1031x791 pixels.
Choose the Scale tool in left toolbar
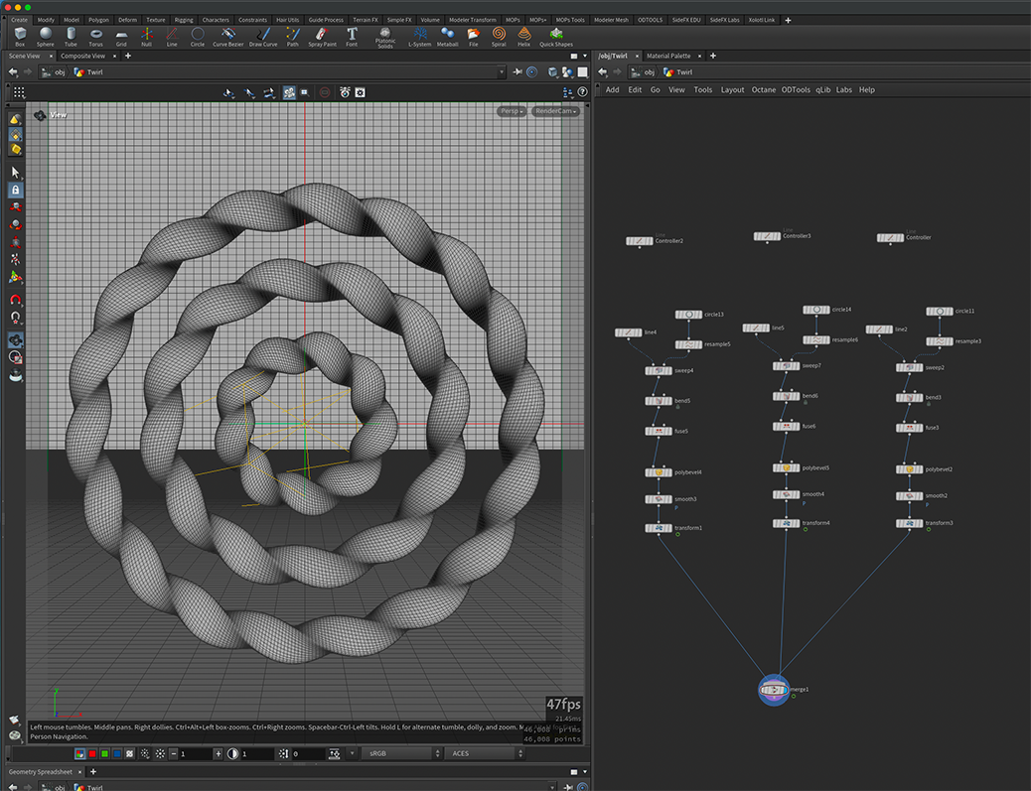pyautogui.click(x=16, y=242)
